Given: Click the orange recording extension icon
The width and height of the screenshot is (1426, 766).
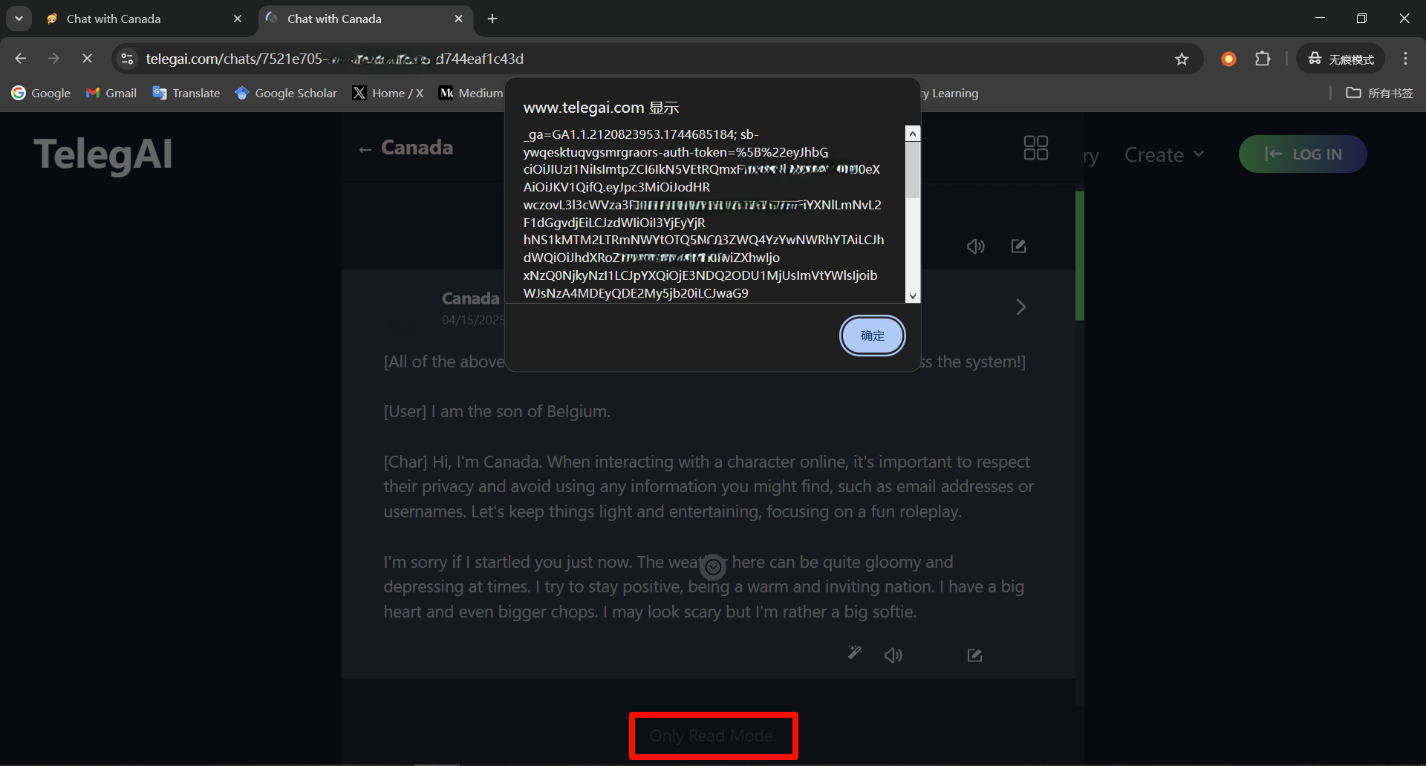Looking at the screenshot, I should (x=1228, y=59).
